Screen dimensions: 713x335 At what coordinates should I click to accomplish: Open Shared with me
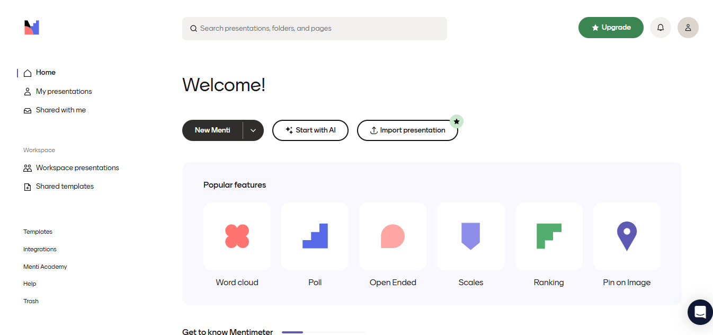(55, 110)
